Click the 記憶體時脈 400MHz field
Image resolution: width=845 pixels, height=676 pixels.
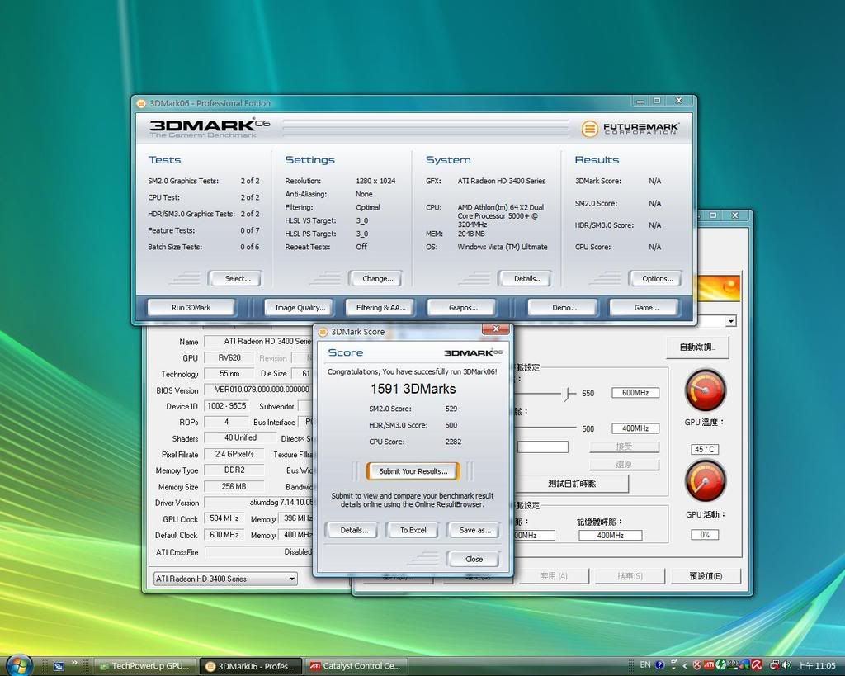point(610,536)
